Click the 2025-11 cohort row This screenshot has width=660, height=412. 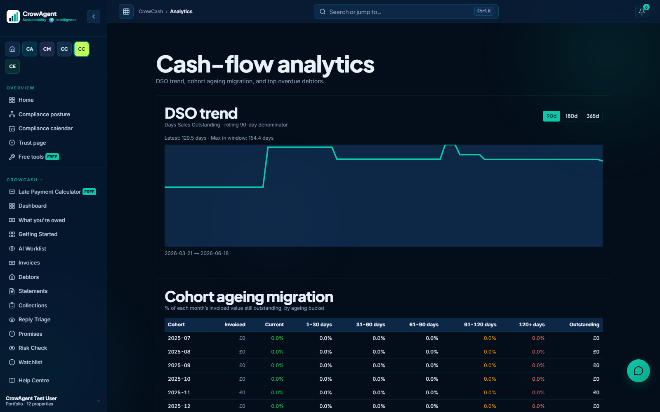384,393
